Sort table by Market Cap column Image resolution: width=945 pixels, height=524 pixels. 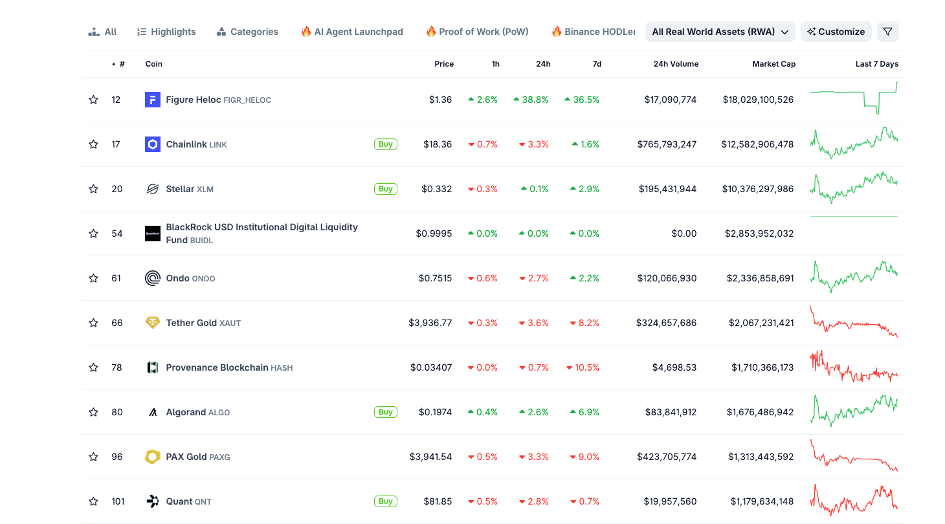click(773, 64)
